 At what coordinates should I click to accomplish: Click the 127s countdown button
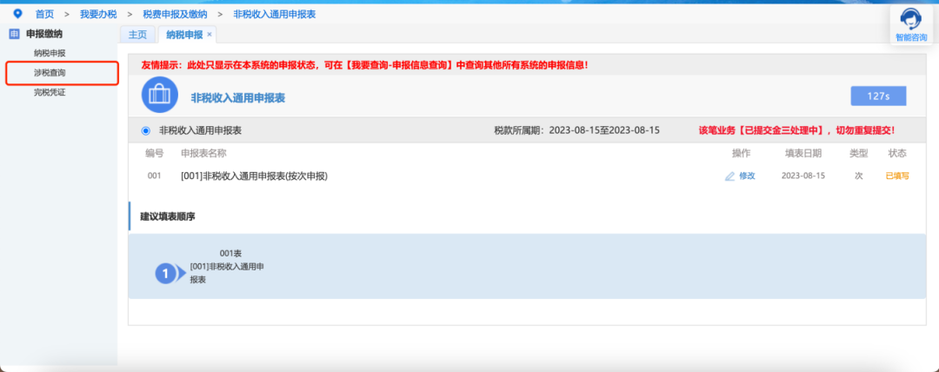878,96
